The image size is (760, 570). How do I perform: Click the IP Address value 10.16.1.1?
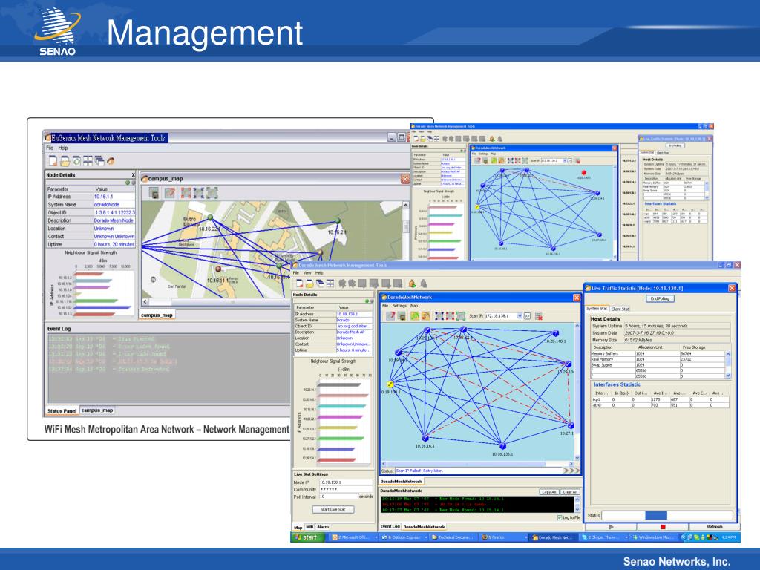coord(114,197)
